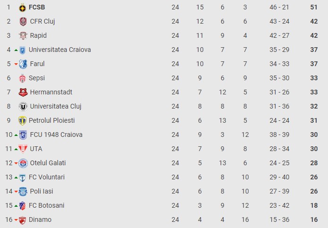This screenshot has height=228, width=328.
Task: Click the green up arrow beside Universitatea Craiova
Action: click(16, 50)
